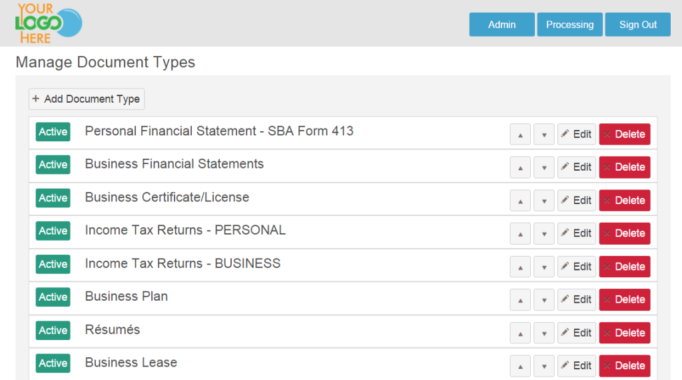
Task: Move Income Tax Returns - PERSONAL down
Action: [543, 233]
